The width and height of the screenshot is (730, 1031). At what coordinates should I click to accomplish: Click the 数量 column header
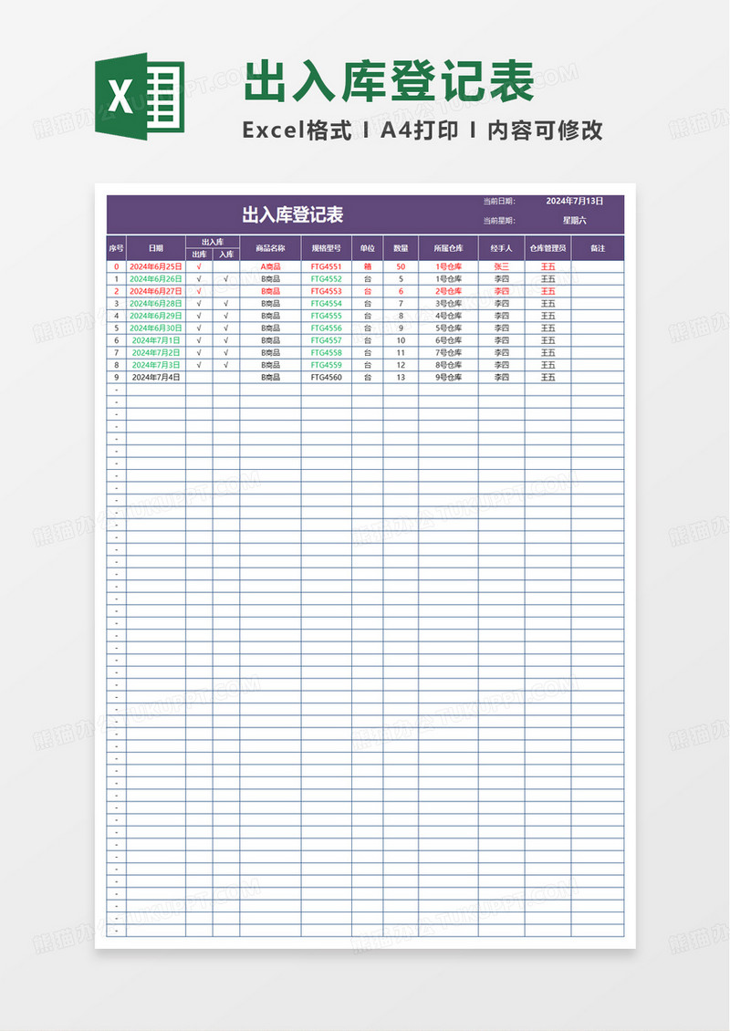click(401, 248)
